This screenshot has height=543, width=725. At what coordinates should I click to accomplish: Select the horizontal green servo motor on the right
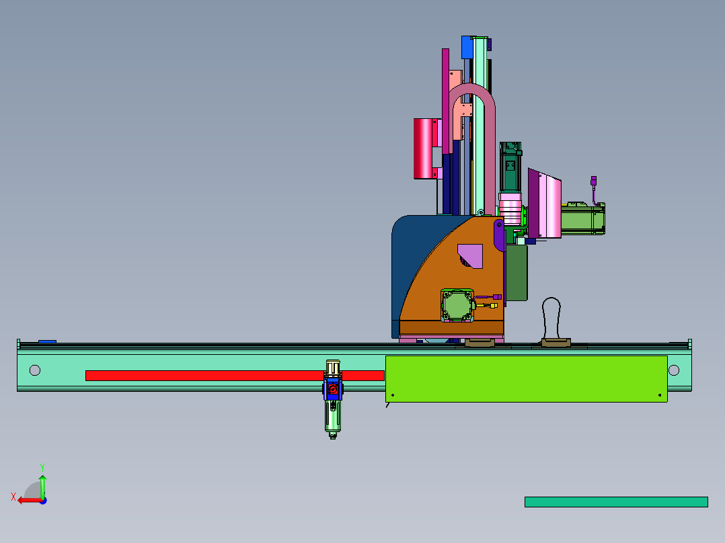[582, 218]
